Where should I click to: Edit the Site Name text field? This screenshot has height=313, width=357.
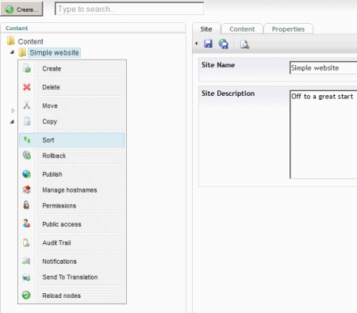[323, 68]
